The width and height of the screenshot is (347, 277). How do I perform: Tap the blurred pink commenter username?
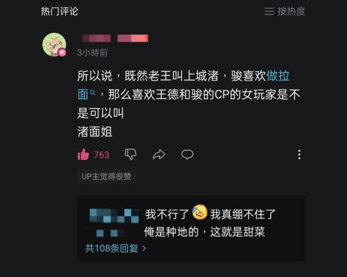point(115,38)
